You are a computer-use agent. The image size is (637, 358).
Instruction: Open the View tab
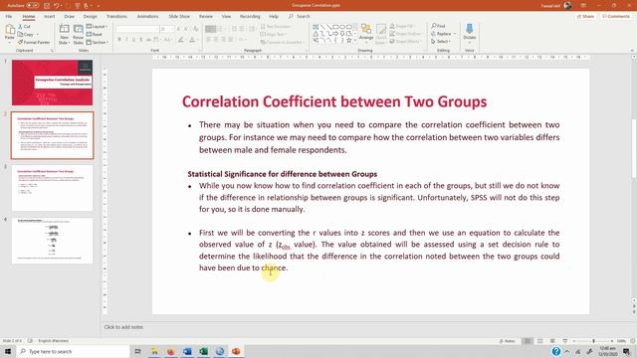pyautogui.click(x=226, y=17)
